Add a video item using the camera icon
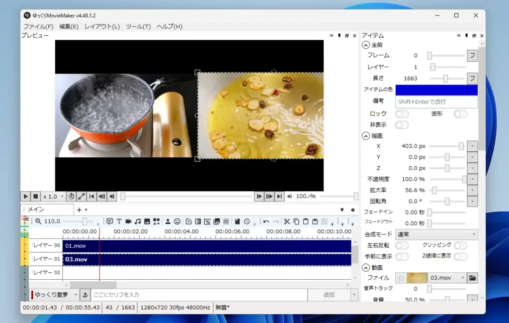Screen dimensions: 509x323 (128, 221)
